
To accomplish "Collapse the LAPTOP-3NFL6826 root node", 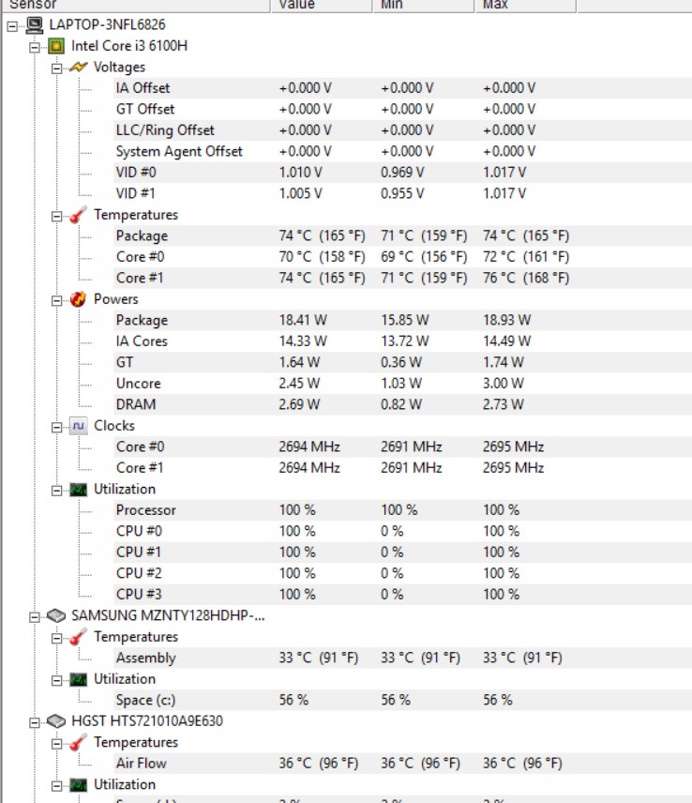I will point(12,25).
